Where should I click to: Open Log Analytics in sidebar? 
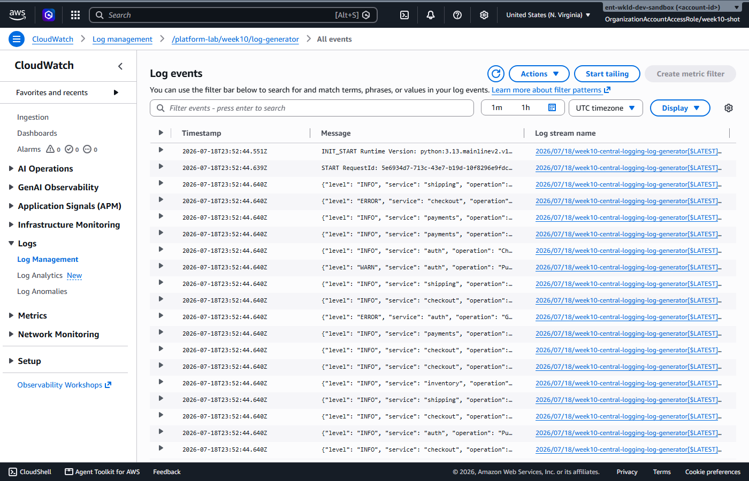tap(40, 275)
